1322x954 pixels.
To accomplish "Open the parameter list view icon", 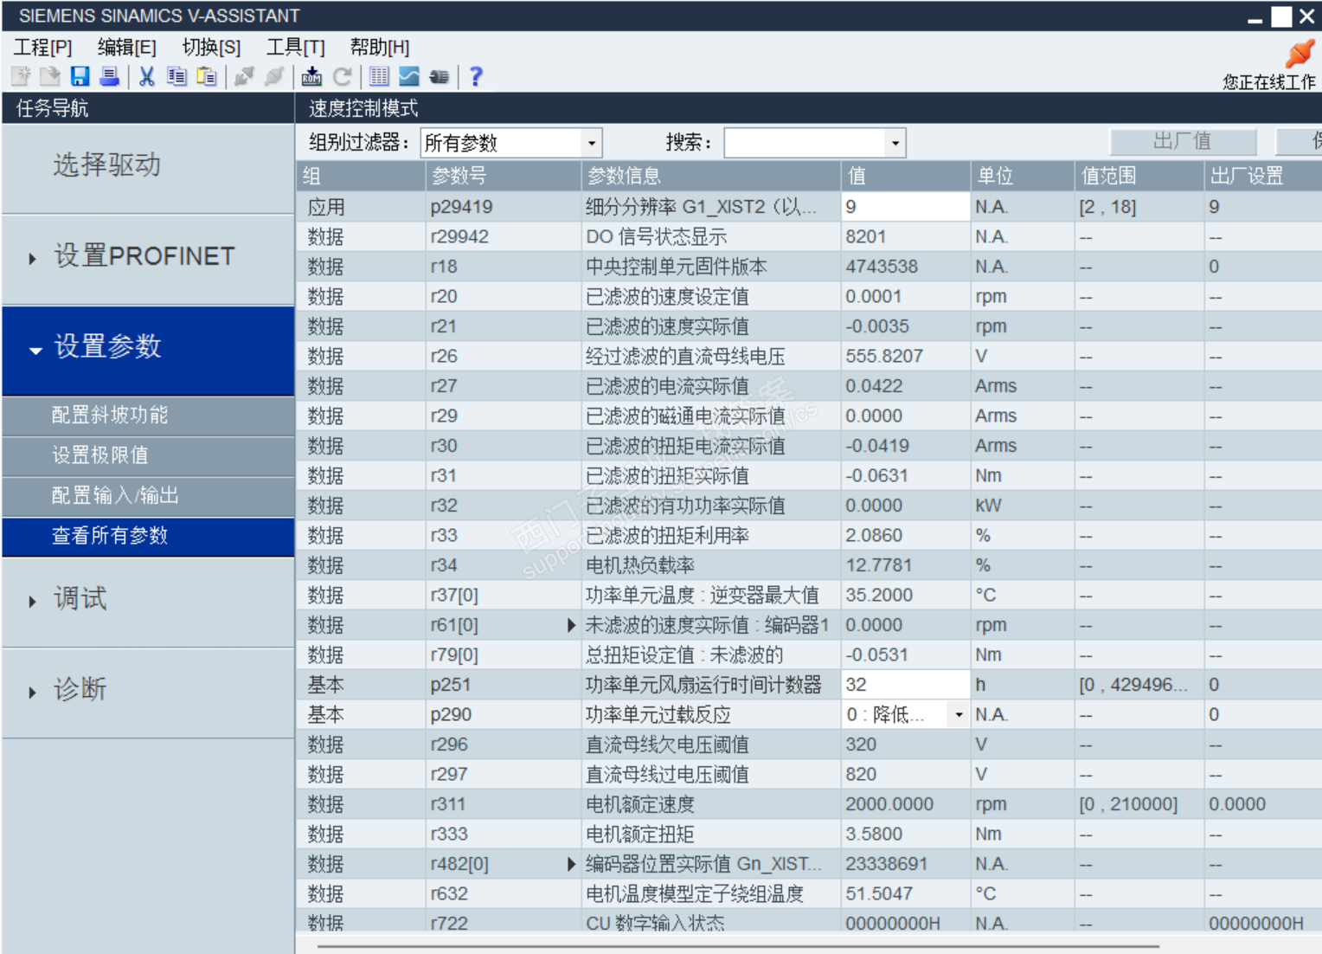I will pyautogui.click(x=379, y=76).
